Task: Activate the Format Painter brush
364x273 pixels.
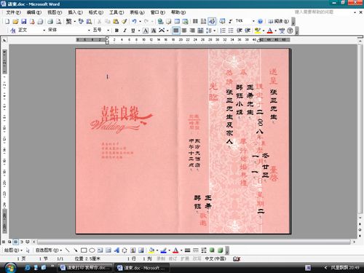Action: (124, 22)
